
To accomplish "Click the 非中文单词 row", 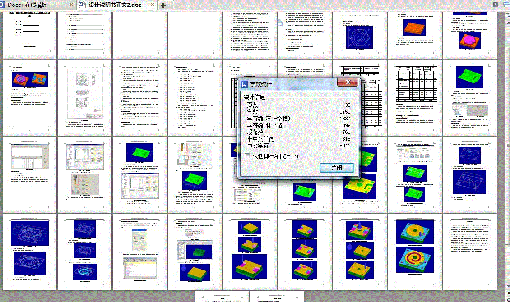I will [299, 139].
